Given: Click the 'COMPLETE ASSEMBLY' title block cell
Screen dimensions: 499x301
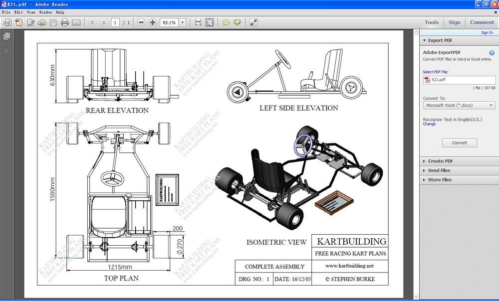Looking at the screenshot, I should click(x=274, y=267).
